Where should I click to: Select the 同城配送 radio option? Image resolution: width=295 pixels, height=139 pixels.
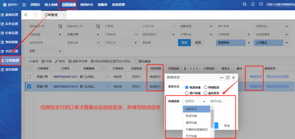pyautogui.click(x=205, y=87)
